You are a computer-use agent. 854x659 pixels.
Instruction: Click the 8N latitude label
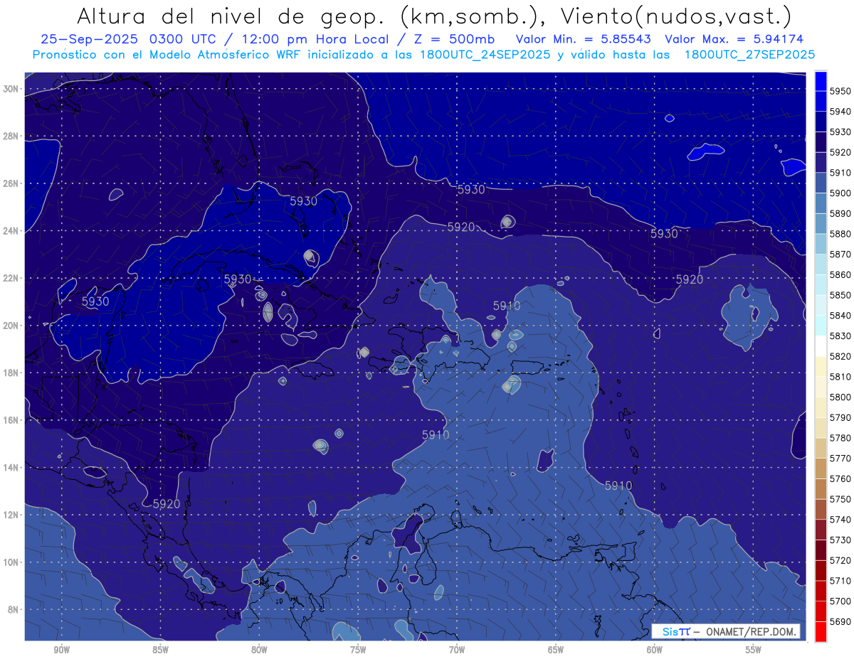(12, 610)
